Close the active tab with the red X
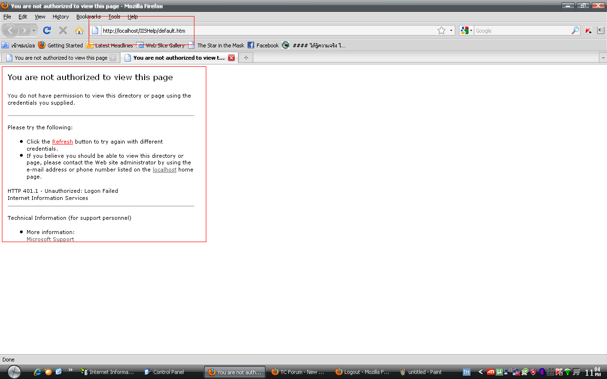 pyautogui.click(x=231, y=58)
